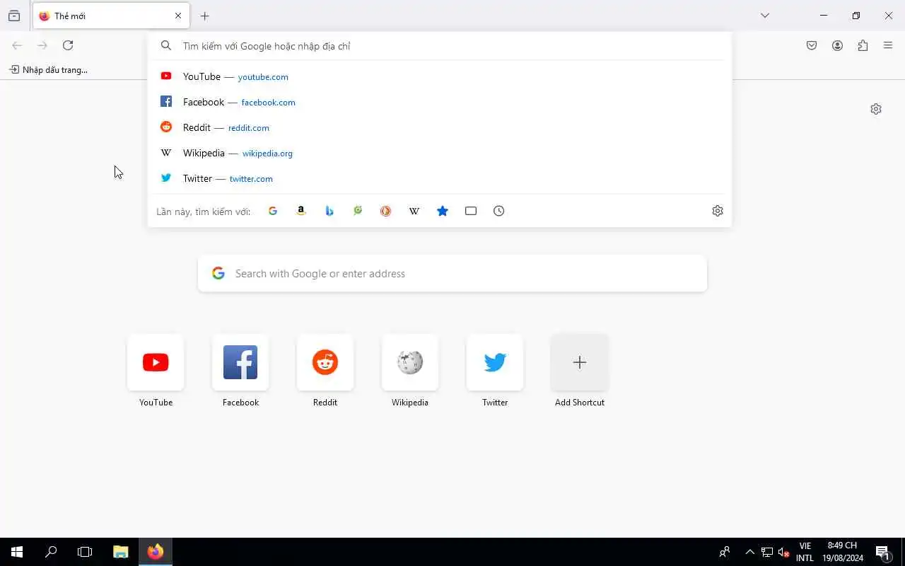The image size is (905, 566).
Task: Go back with the back arrow
Action: click(x=17, y=45)
